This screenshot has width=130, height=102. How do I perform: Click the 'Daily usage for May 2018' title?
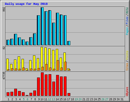26,4
